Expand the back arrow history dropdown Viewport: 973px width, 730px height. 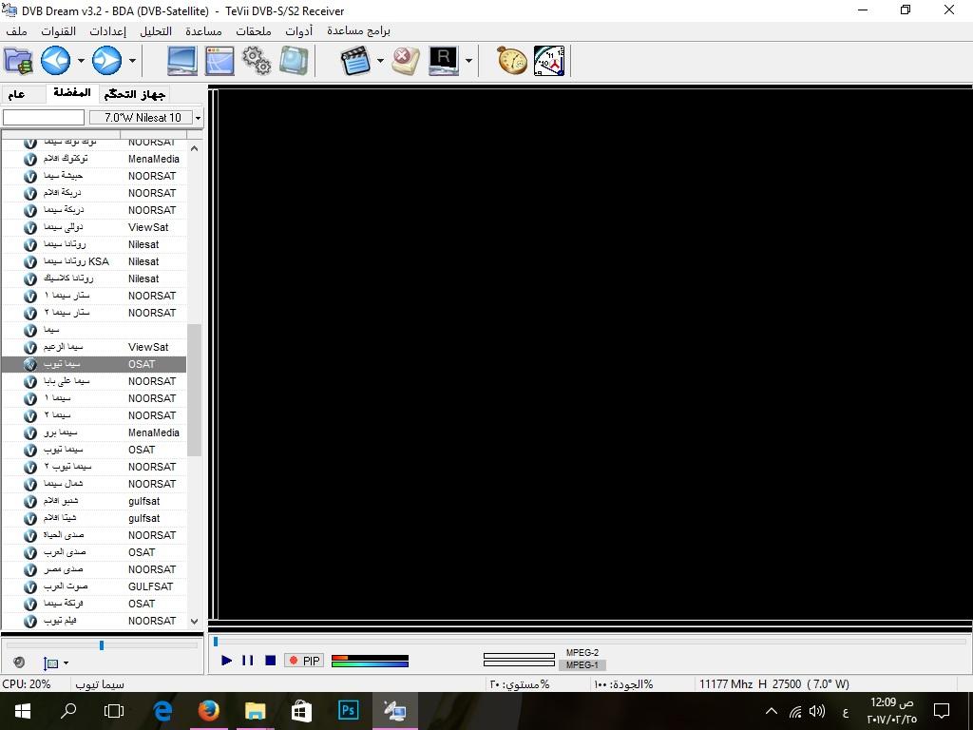pos(82,61)
